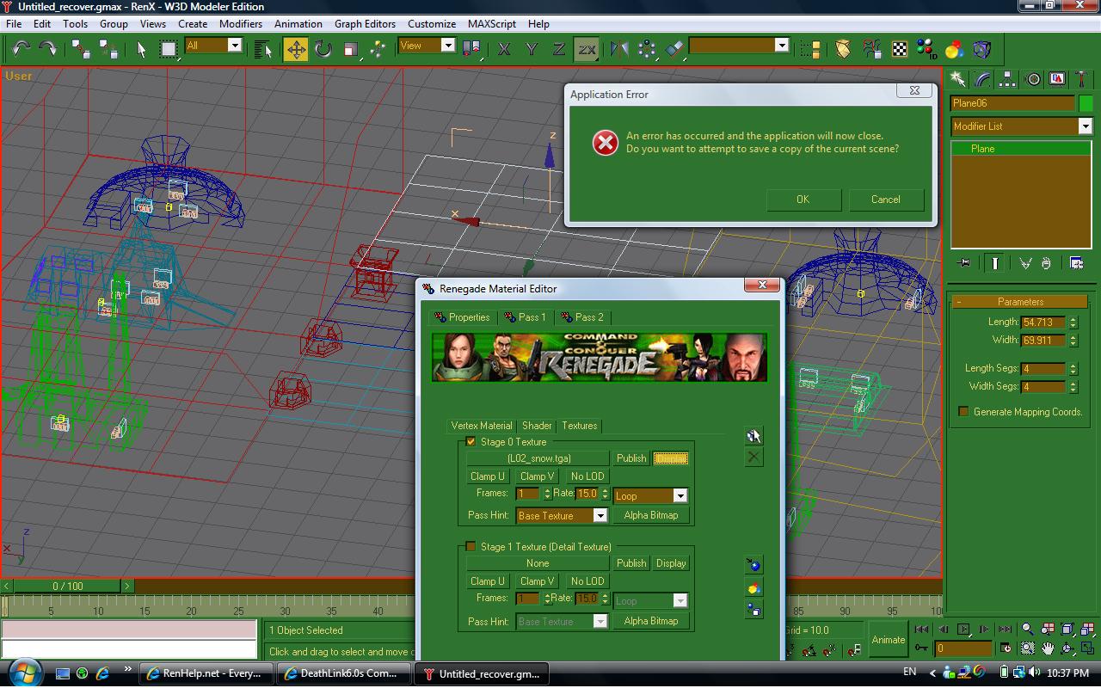Activate the Select and Move tool

pos(296,49)
